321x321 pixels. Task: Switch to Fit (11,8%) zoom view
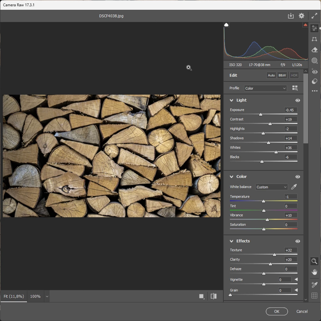14,296
